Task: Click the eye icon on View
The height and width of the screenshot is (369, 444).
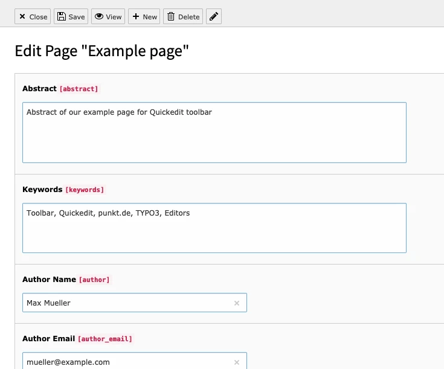Action: coord(99,16)
